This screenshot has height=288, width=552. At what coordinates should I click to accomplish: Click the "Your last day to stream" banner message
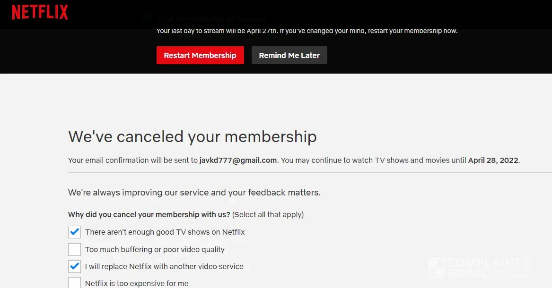click(x=307, y=31)
